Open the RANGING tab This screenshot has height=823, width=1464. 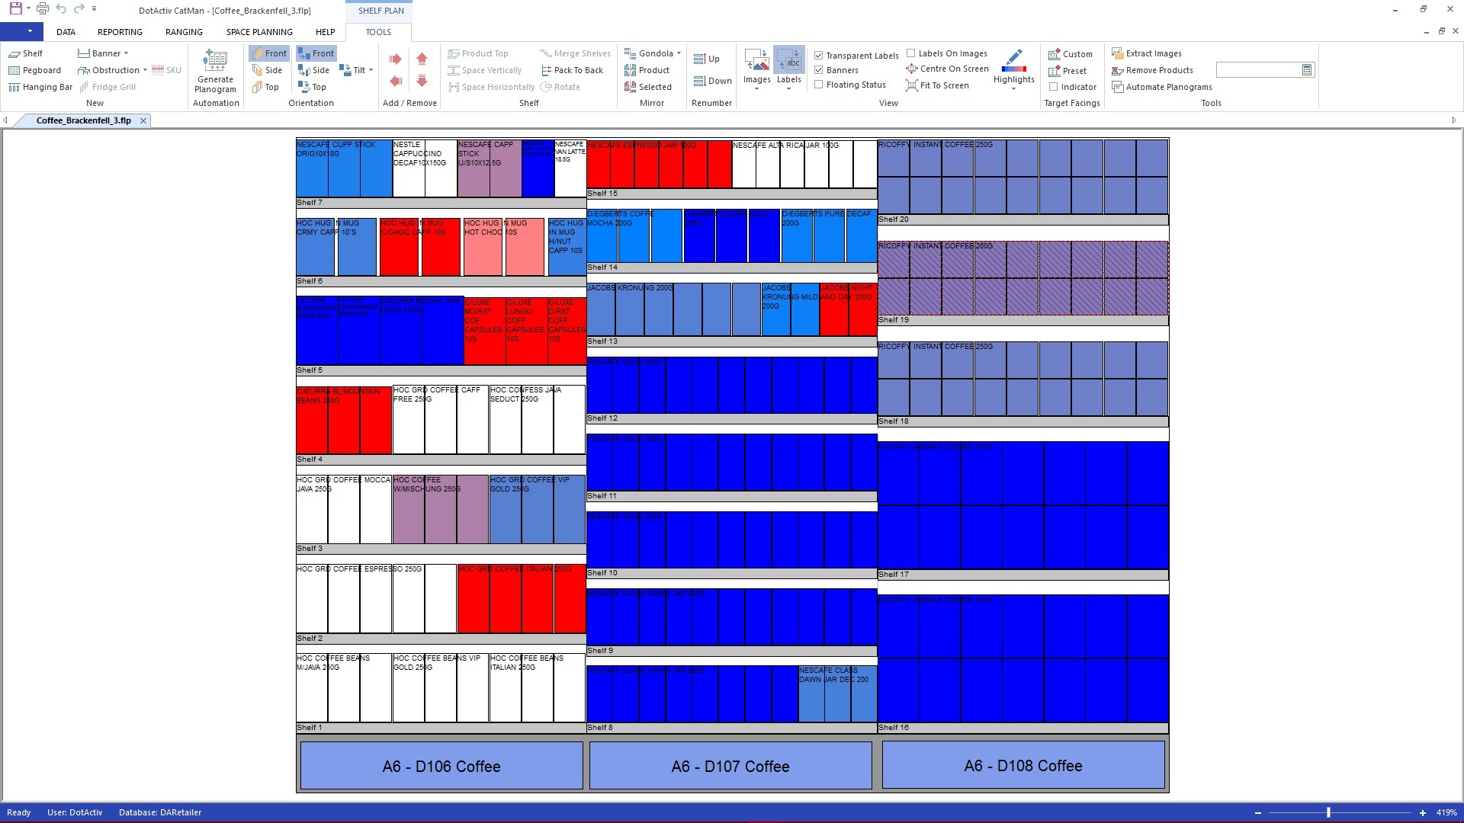pyautogui.click(x=184, y=32)
